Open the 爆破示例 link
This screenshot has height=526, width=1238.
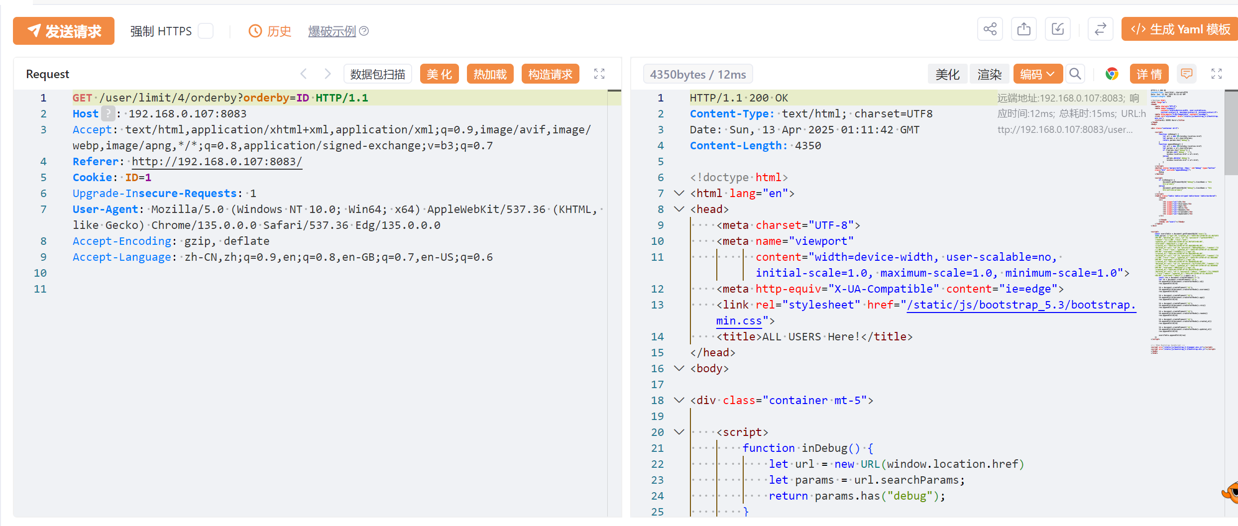click(x=332, y=31)
